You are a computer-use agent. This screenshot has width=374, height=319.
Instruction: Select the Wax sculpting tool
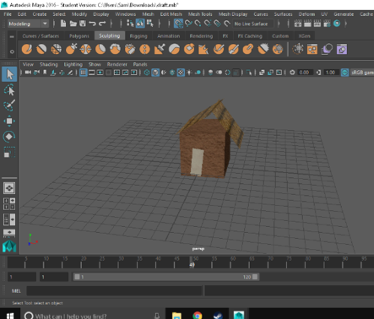[x=174, y=49]
